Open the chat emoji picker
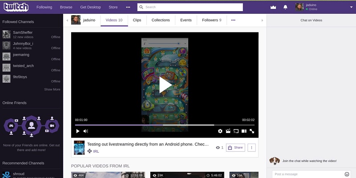Viewport: 356px width, 178px height. (347, 174)
